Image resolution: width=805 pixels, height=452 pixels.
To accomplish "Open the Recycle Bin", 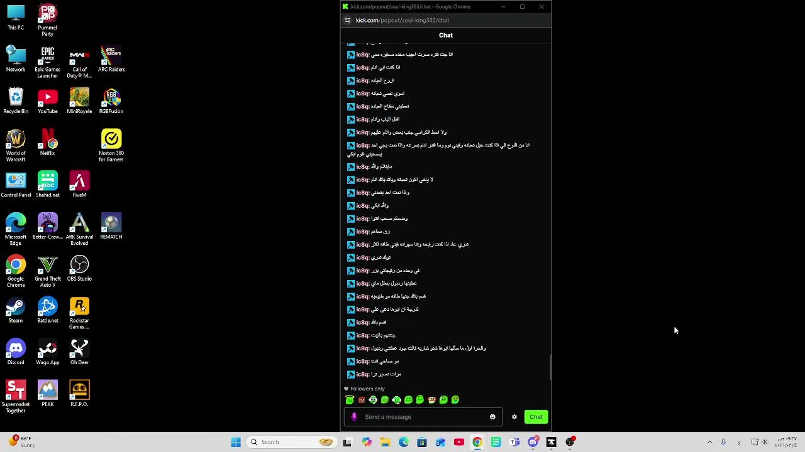I will click(x=16, y=102).
